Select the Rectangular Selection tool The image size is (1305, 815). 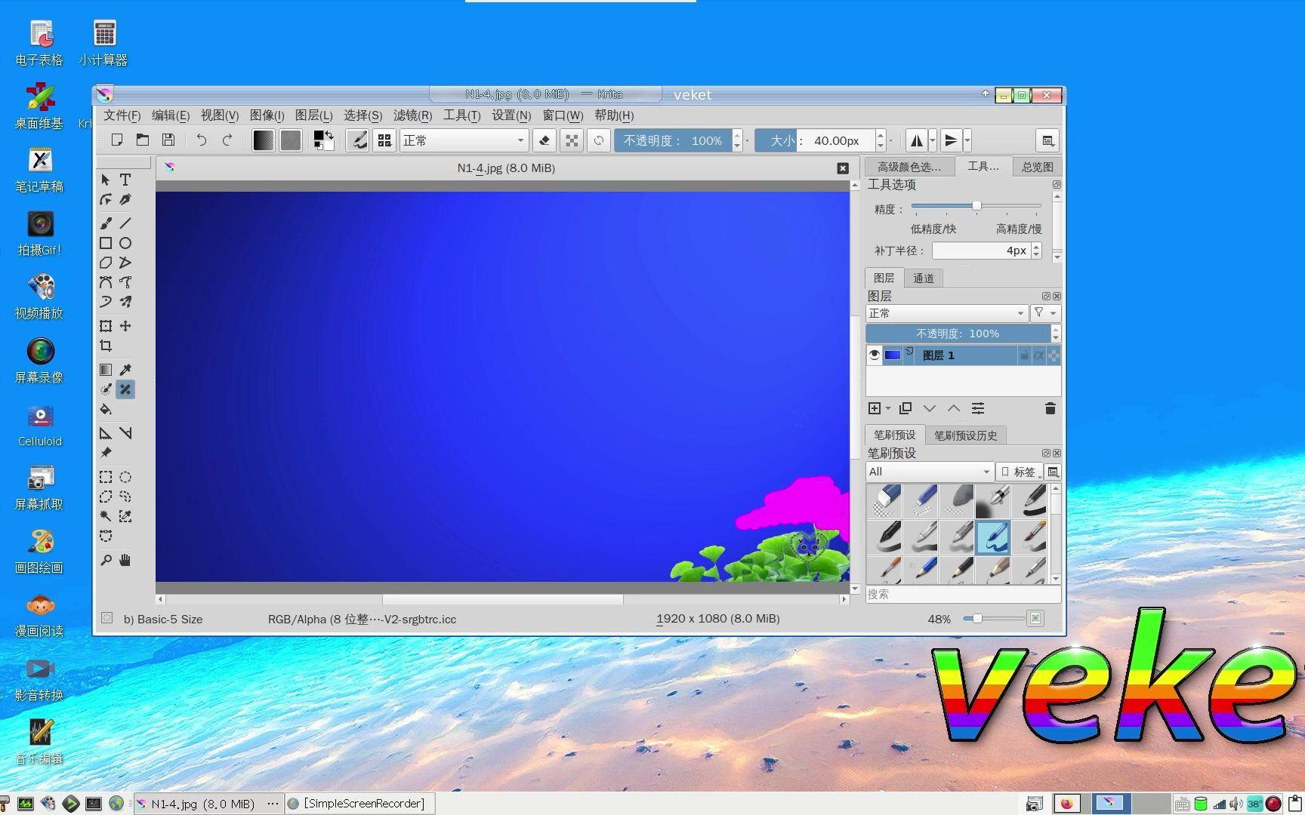pyautogui.click(x=106, y=477)
